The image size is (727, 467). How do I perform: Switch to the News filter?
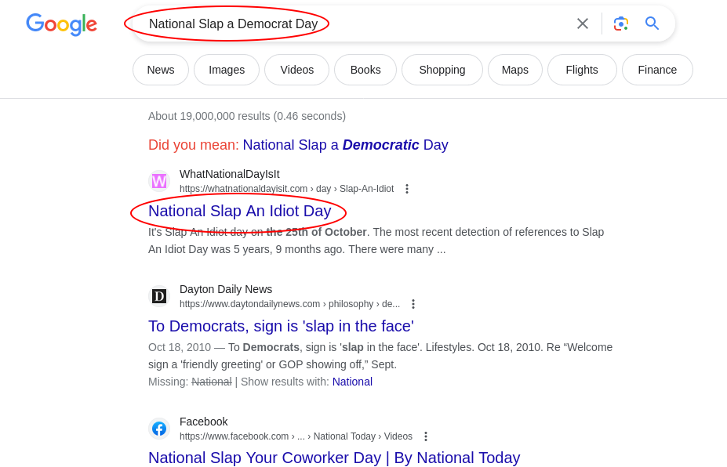click(161, 70)
